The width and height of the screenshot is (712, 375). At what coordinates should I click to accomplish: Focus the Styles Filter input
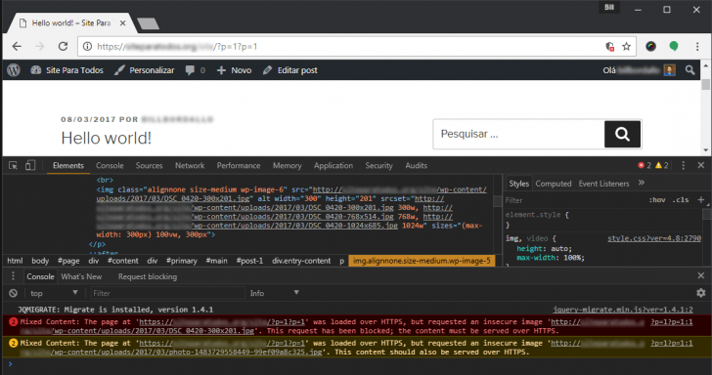pyautogui.click(x=574, y=200)
